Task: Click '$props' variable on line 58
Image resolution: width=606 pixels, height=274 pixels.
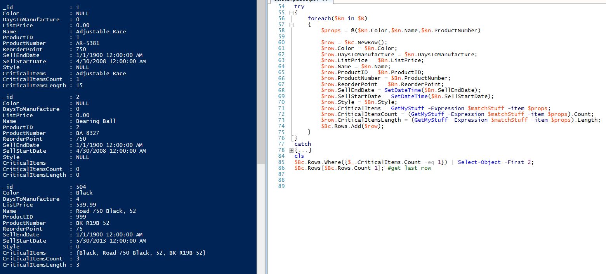Action: tap(331, 30)
